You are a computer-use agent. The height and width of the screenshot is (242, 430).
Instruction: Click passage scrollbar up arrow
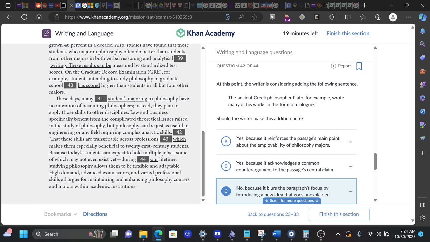coord(203,48)
